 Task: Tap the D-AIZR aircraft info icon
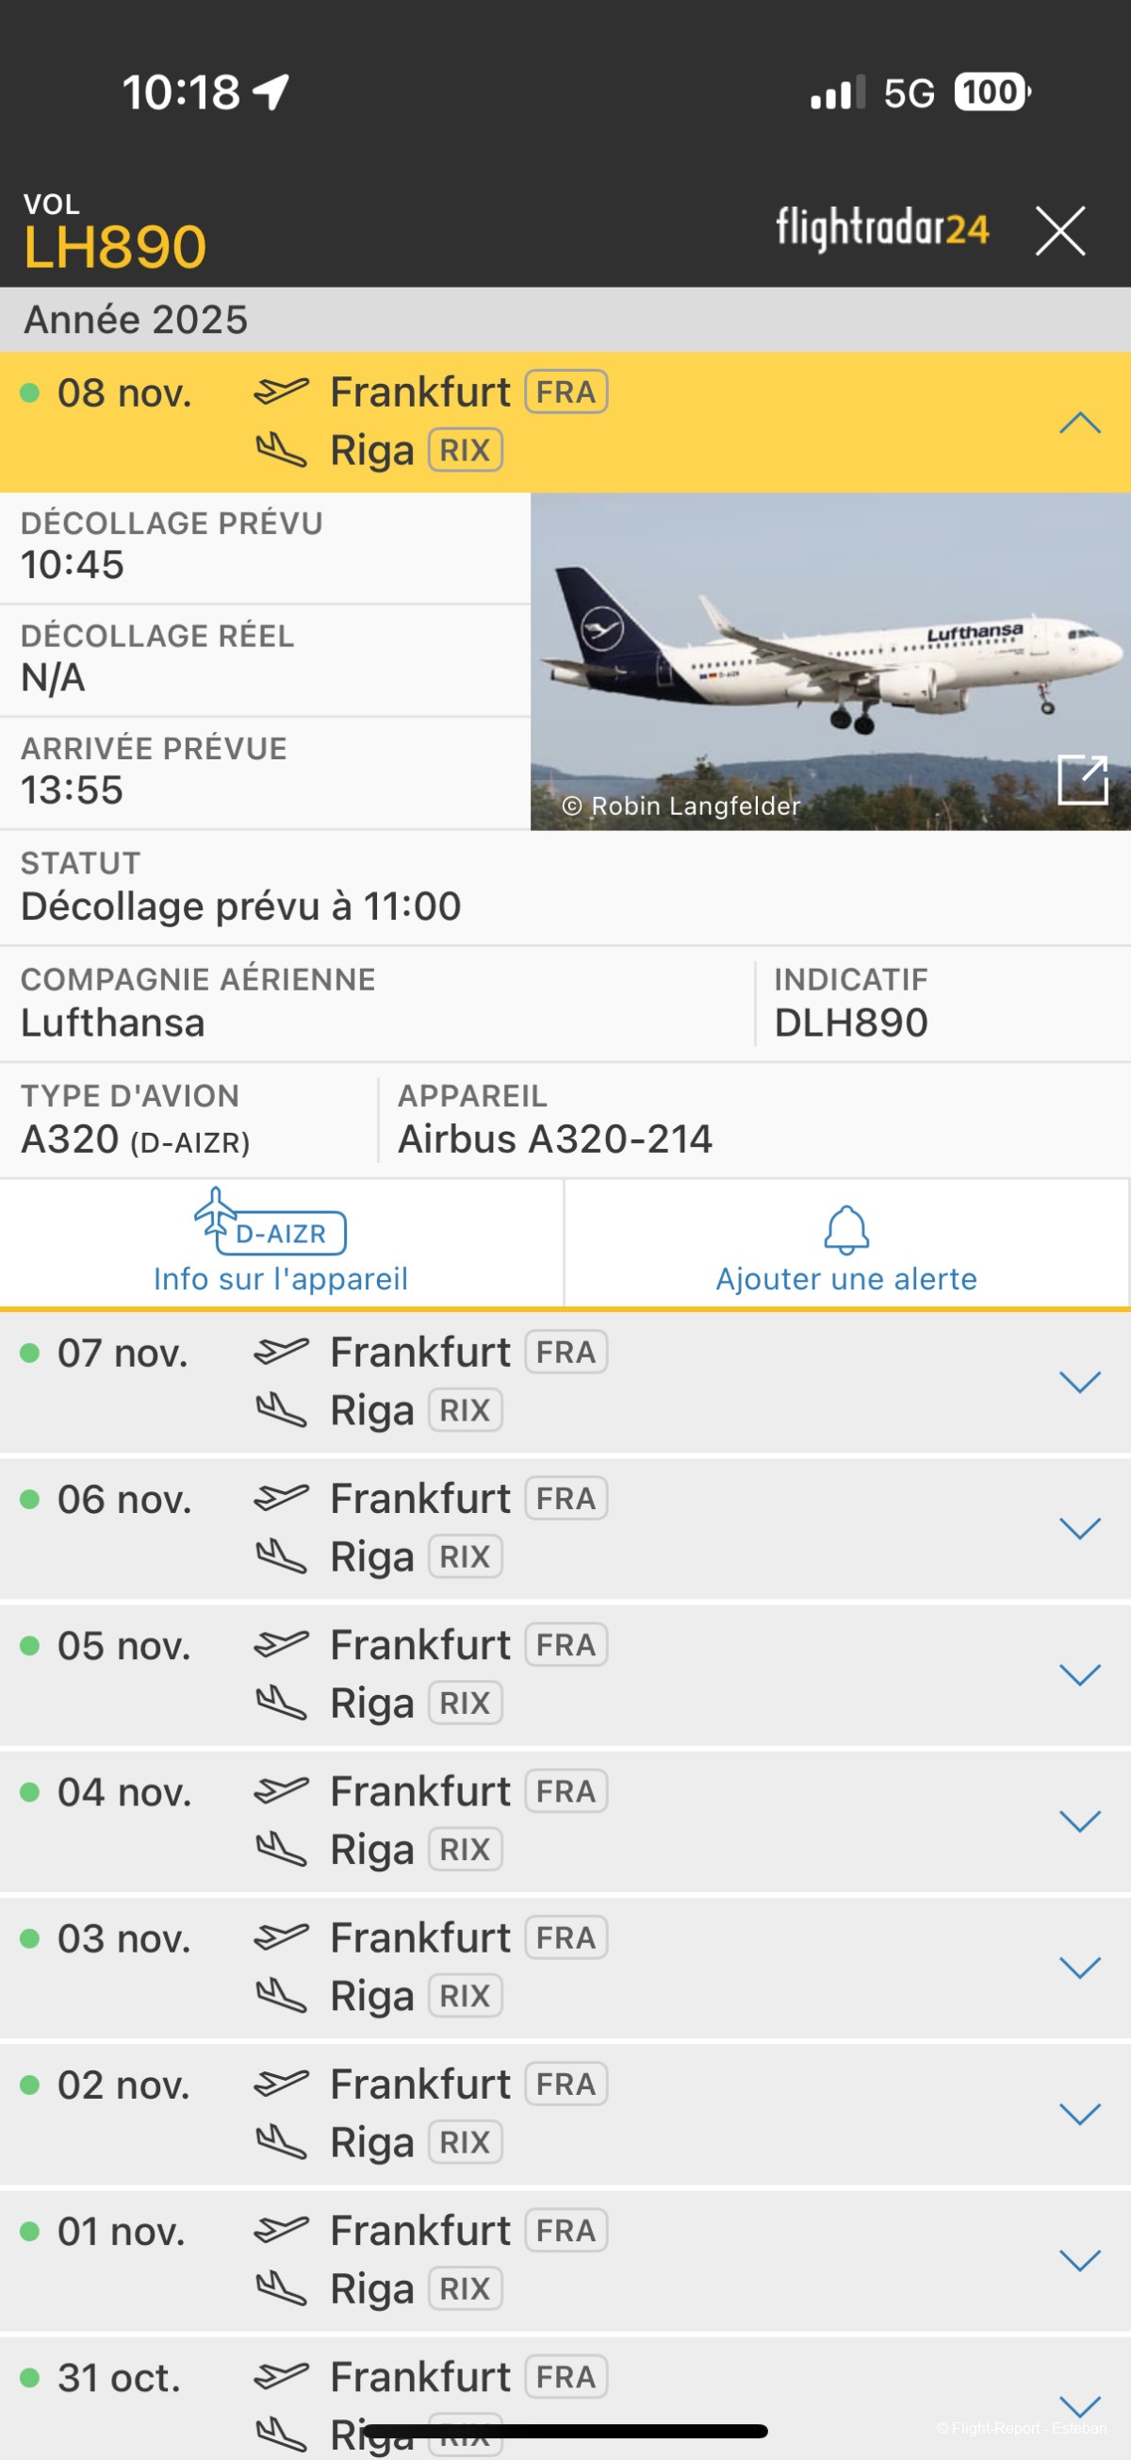[x=271, y=1222]
